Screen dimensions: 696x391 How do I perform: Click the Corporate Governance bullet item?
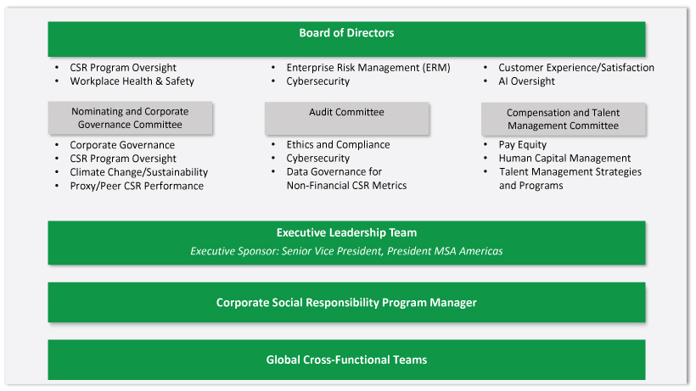tap(122, 145)
